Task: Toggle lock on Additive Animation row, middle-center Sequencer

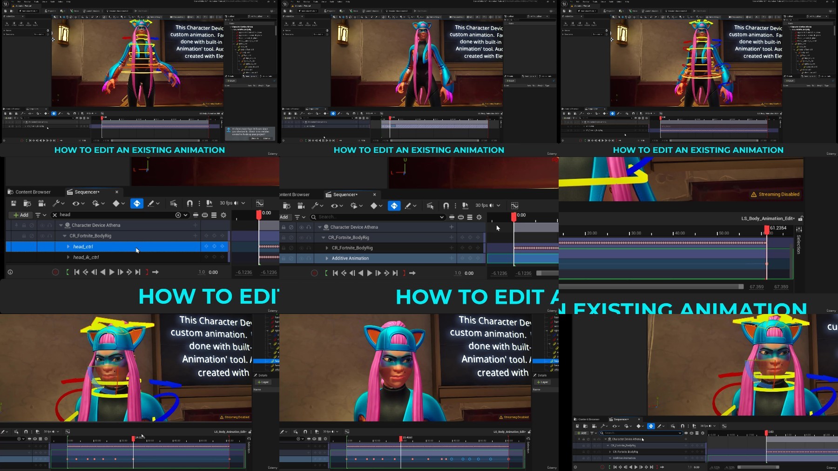Action: click(x=283, y=258)
